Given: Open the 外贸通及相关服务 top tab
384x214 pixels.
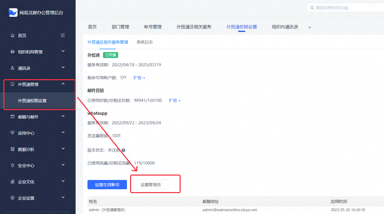Looking at the screenshot, I should [194, 27].
